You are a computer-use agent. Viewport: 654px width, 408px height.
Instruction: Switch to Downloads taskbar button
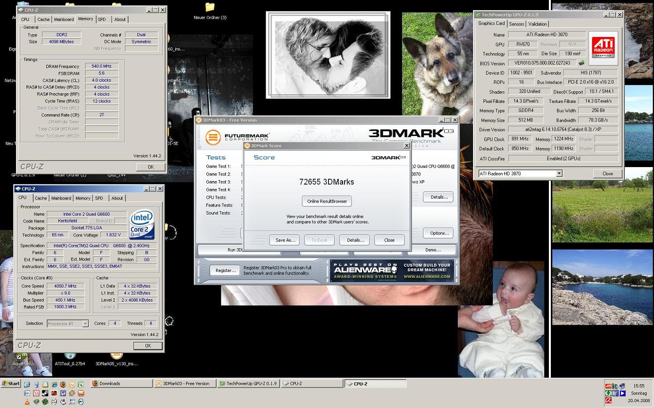point(122,384)
